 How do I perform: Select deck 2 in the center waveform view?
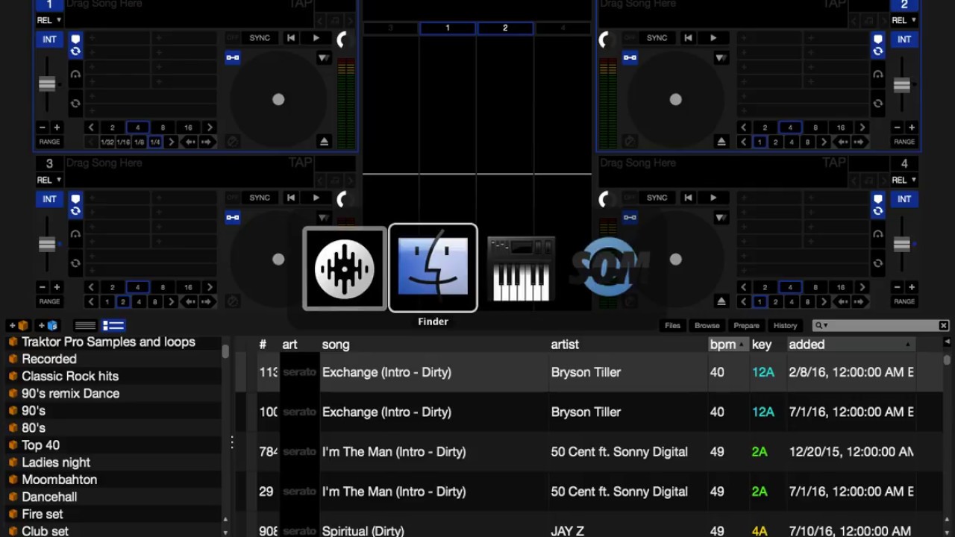pos(505,28)
